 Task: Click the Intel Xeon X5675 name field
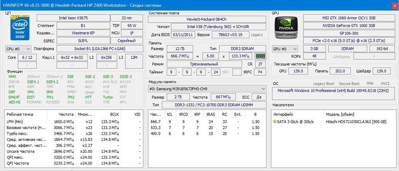click(73, 18)
